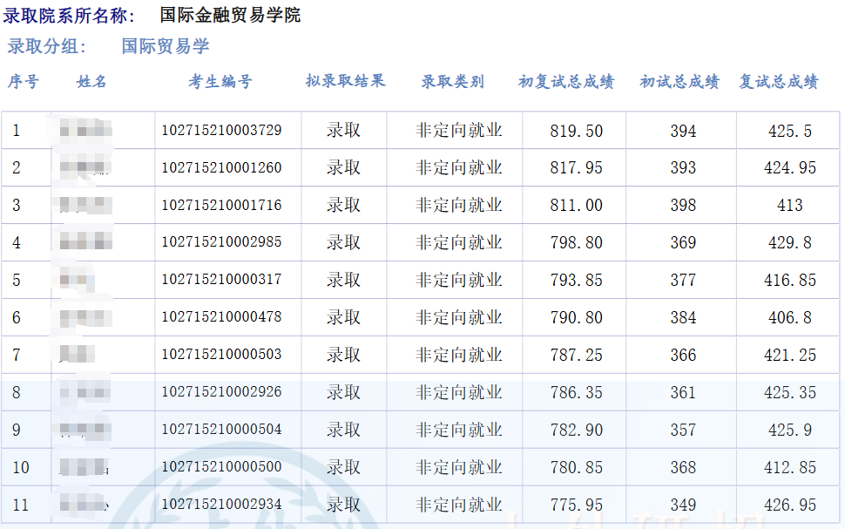Click the 复试总成绩 column header
This screenshot has height=529, width=845.
point(779,82)
